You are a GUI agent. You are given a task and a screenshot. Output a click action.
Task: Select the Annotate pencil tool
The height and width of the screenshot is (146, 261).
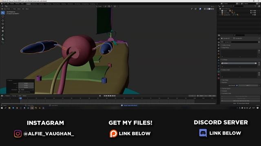pos(3,35)
